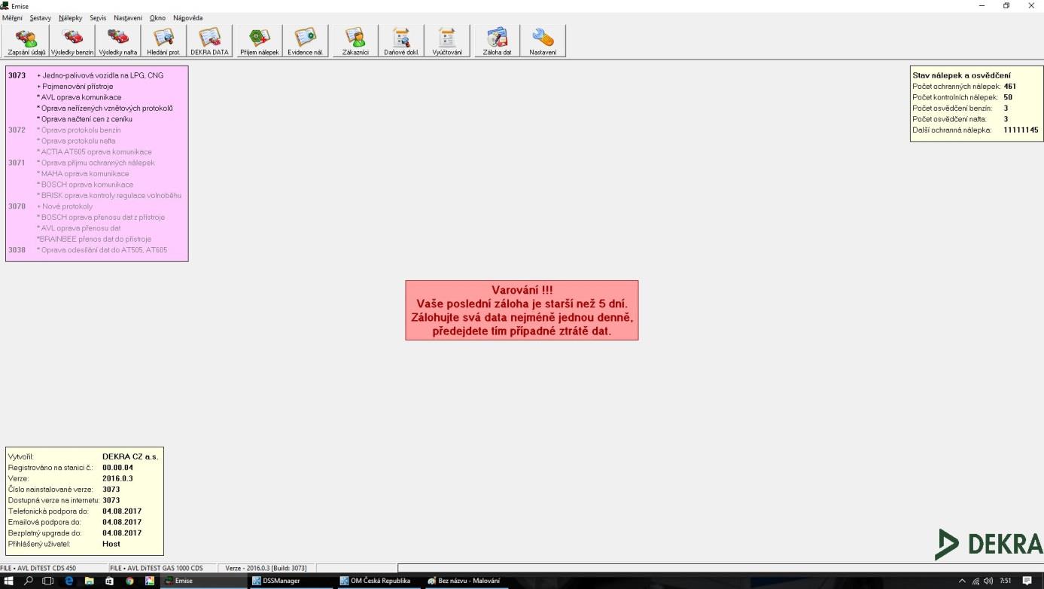Open the Měření menu
The width and height of the screenshot is (1044, 589).
pos(13,18)
